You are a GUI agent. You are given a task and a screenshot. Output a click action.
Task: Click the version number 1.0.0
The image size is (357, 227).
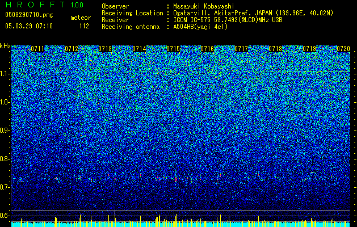point(77,5)
